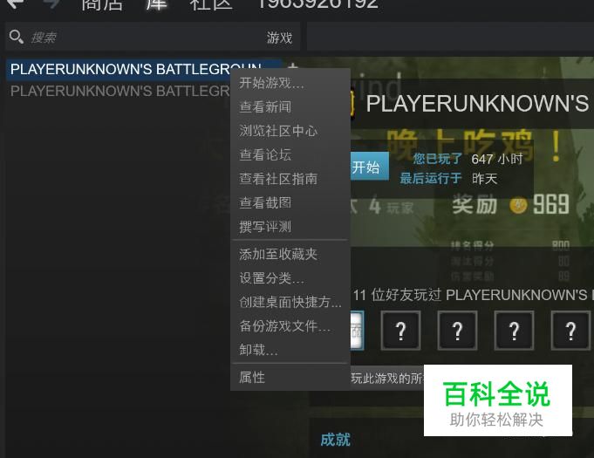Open the 社区 community tab

(x=211, y=4)
